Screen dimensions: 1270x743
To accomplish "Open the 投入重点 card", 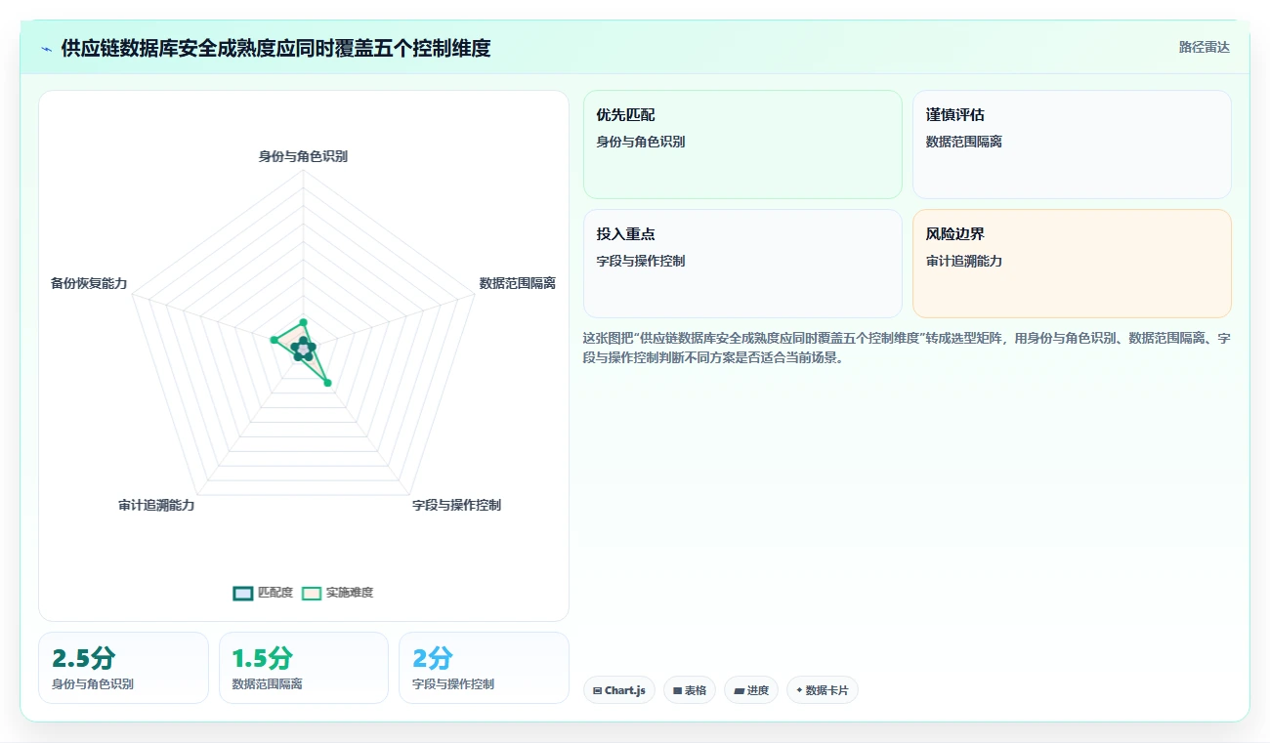I will (x=742, y=264).
